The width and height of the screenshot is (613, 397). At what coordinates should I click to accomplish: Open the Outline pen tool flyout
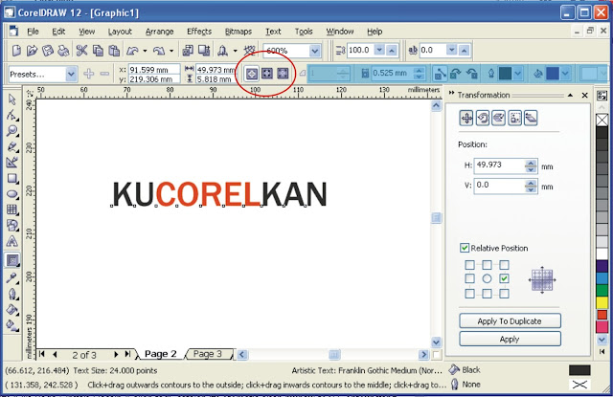12,294
